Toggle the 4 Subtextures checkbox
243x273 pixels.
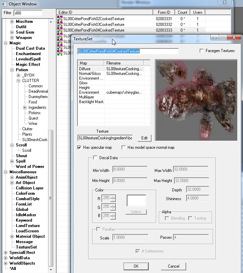pyautogui.click(x=138, y=251)
